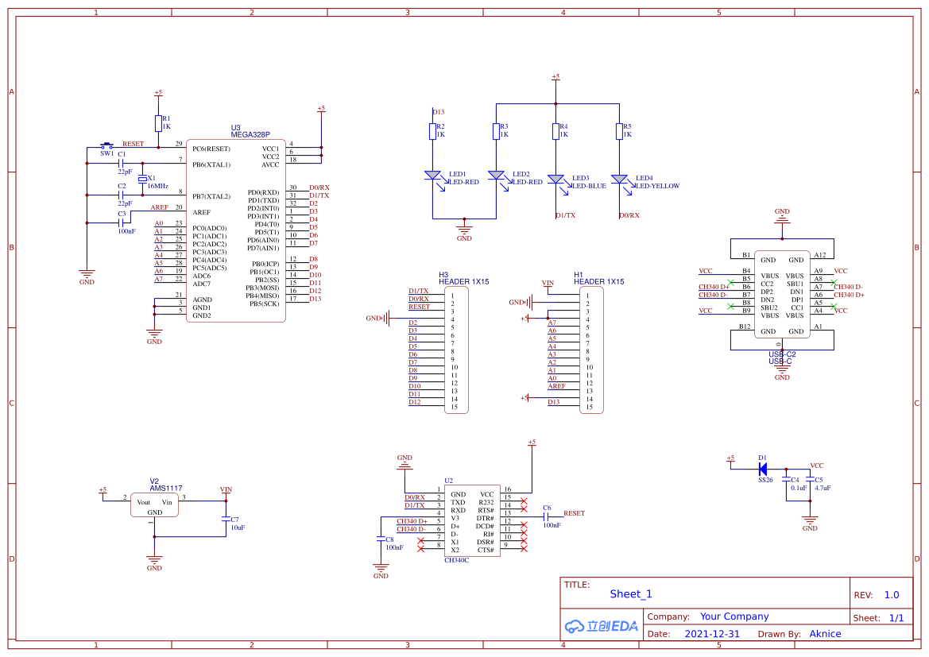The image size is (929, 657).
Task: Select the 16MHz crystal X1
Action: point(142,179)
